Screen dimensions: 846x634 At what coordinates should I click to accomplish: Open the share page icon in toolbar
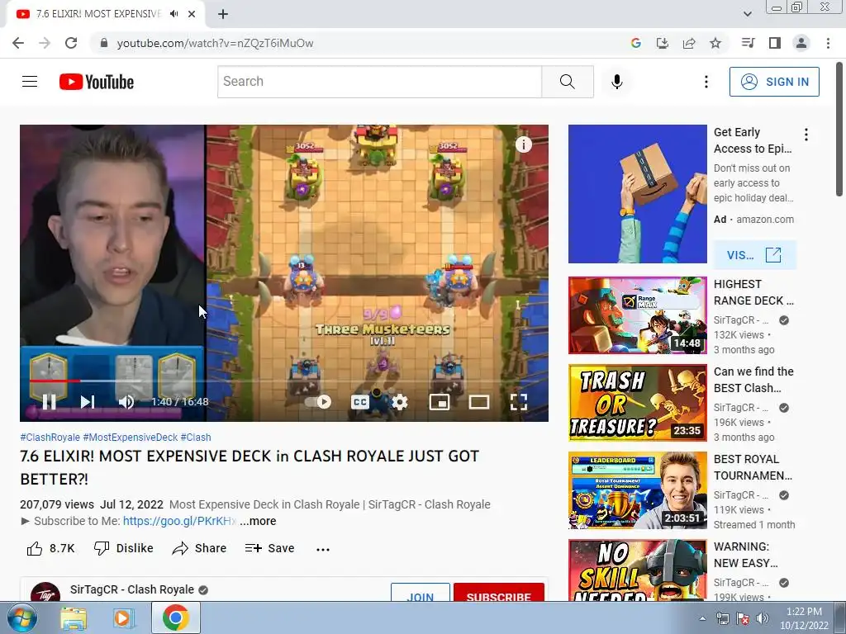click(689, 43)
